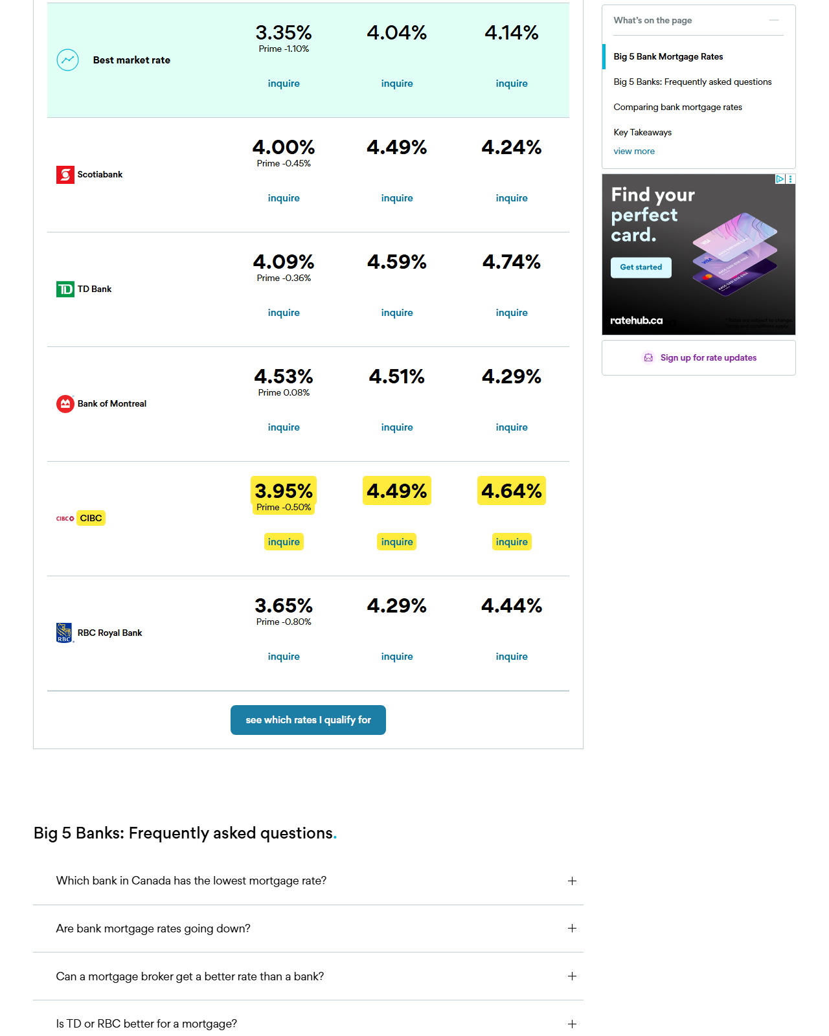Expand 'Which bank in Canada has the lowest mortgage rate?'
This screenshot has height=1036, width=829.
coord(572,881)
